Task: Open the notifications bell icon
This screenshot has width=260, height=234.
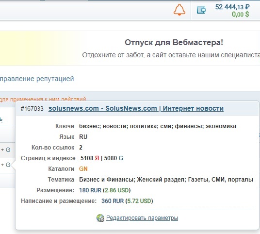Action: point(179,10)
